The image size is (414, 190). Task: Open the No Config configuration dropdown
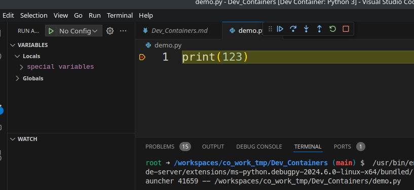click(x=79, y=31)
